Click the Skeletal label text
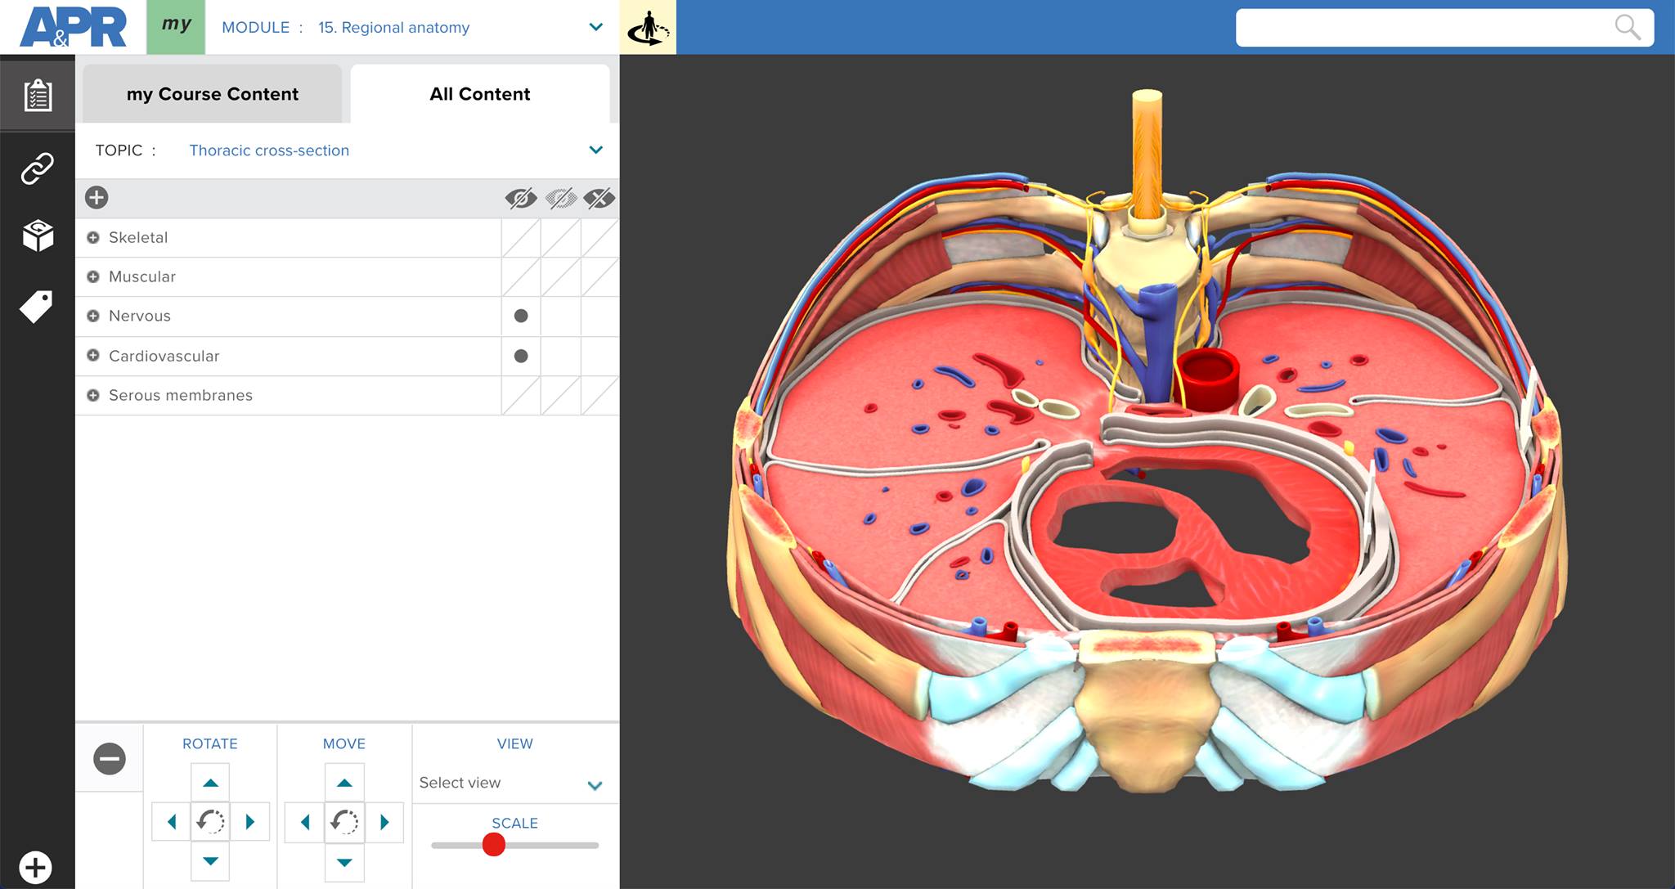Image resolution: width=1675 pixels, height=889 pixels. (138, 237)
